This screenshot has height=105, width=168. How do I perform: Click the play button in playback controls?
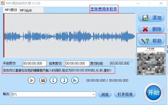click(x=32, y=80)
